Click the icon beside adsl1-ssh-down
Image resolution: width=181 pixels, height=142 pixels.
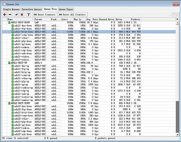coord(13,53)
